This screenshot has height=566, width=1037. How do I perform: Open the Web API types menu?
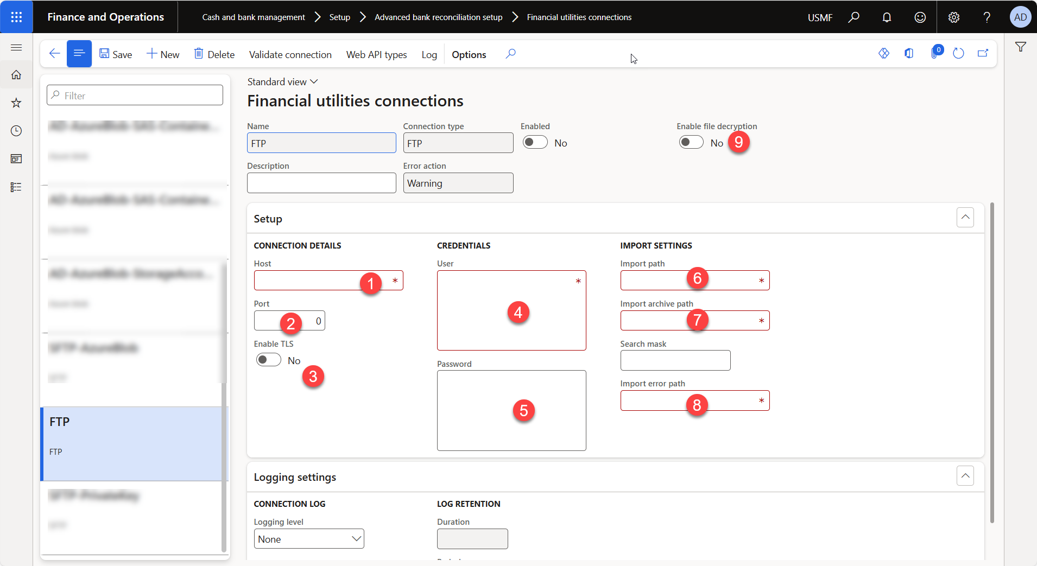point(376,55)
